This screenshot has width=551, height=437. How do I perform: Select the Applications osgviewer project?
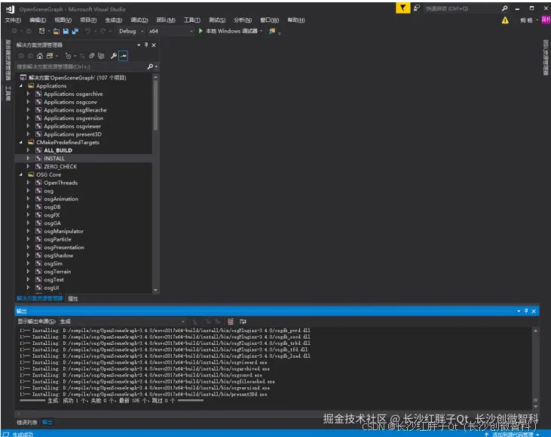[72, 126]
